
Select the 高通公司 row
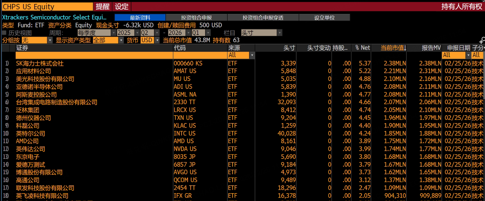point(242,180)
